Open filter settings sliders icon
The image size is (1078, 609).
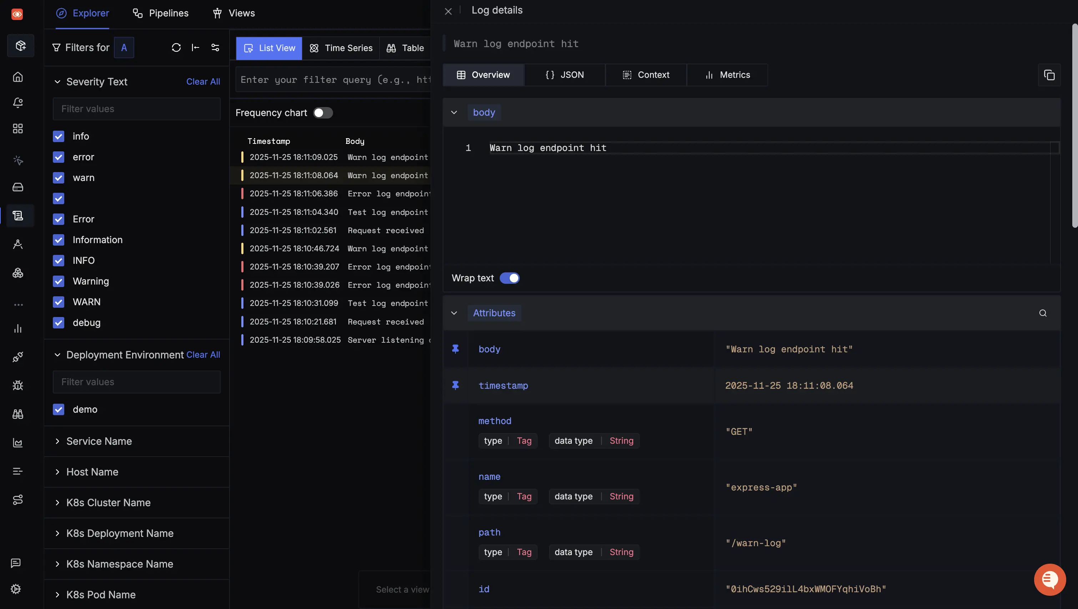coord(215,48)
